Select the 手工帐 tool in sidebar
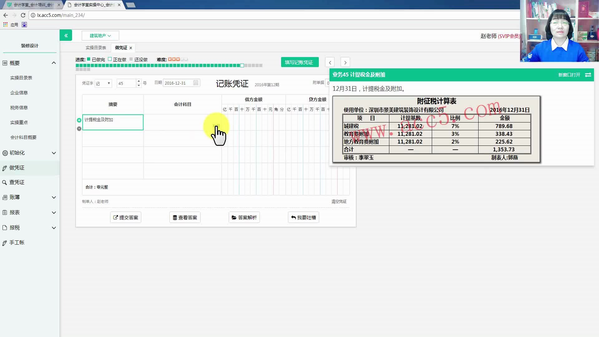This screenshot has width=599, height=337. click(x=4, y=242)
